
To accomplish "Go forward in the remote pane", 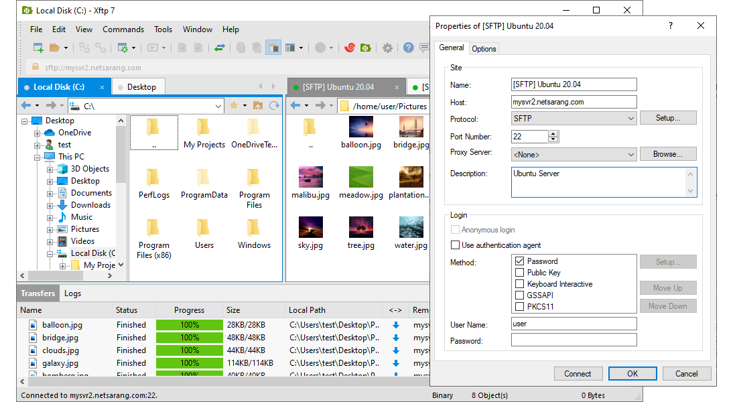I will [320, 106].
